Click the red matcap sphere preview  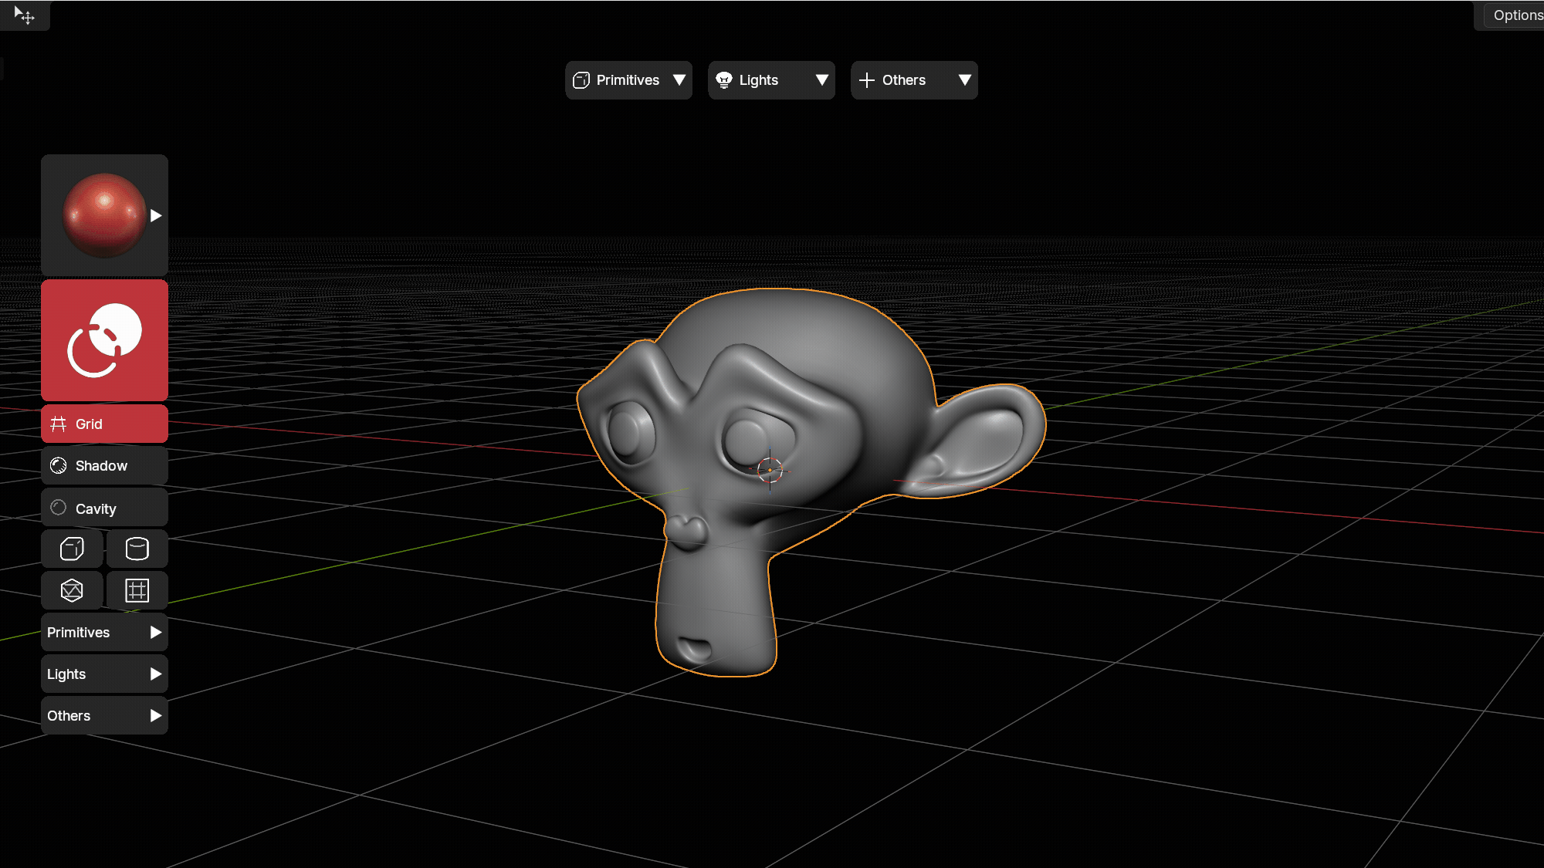coord(104,215)
